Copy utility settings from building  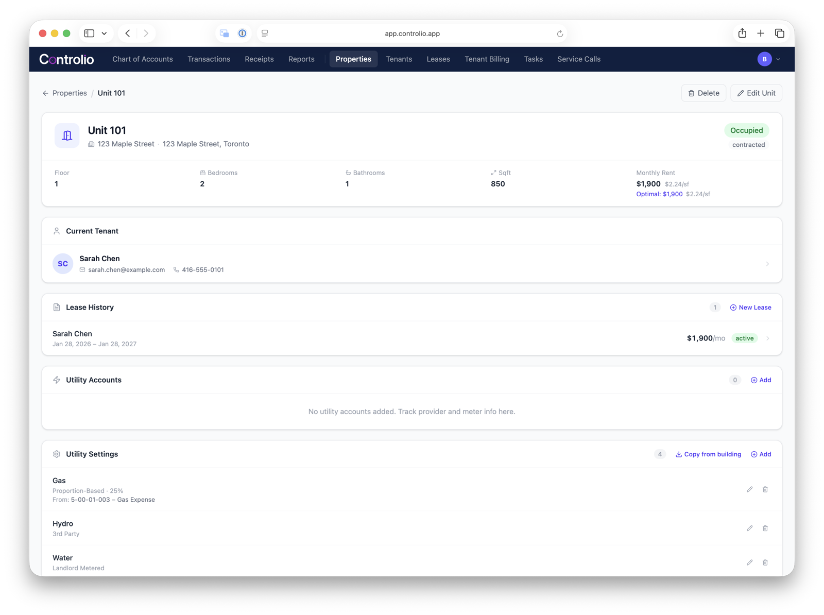[708, 454]
